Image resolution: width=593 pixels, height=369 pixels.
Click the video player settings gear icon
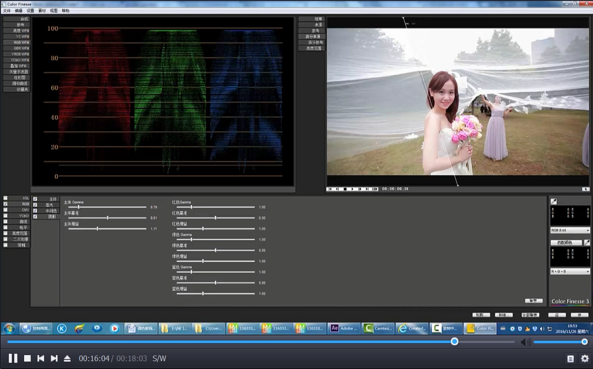pos(585,358)
